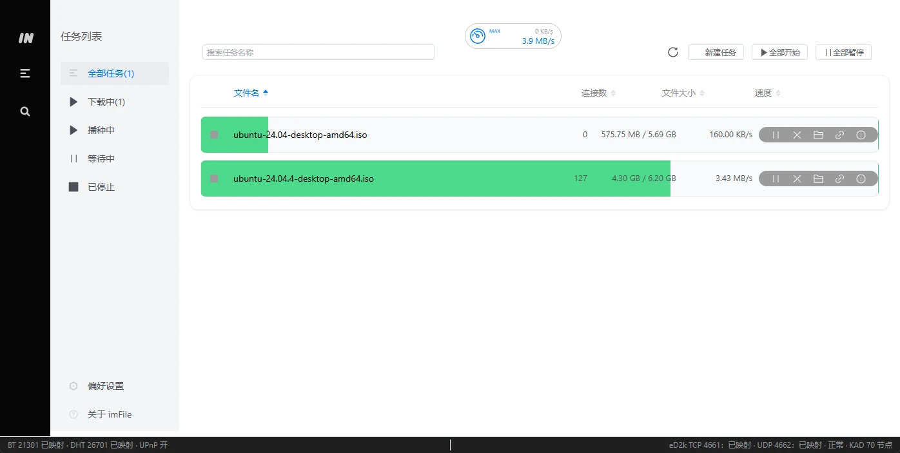Show 等待中 tasks
900x453 pixels.
coord(115,159)
